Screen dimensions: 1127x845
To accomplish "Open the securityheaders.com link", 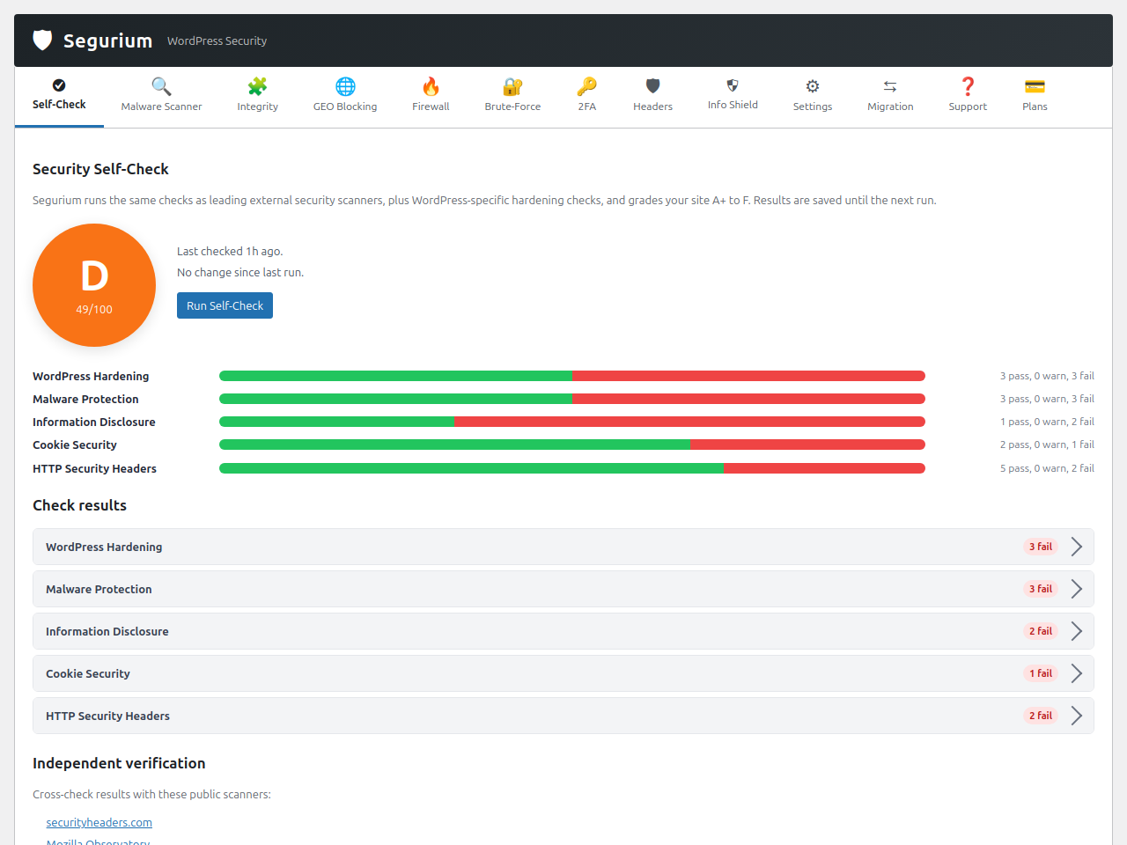I will tap(99, 822).
